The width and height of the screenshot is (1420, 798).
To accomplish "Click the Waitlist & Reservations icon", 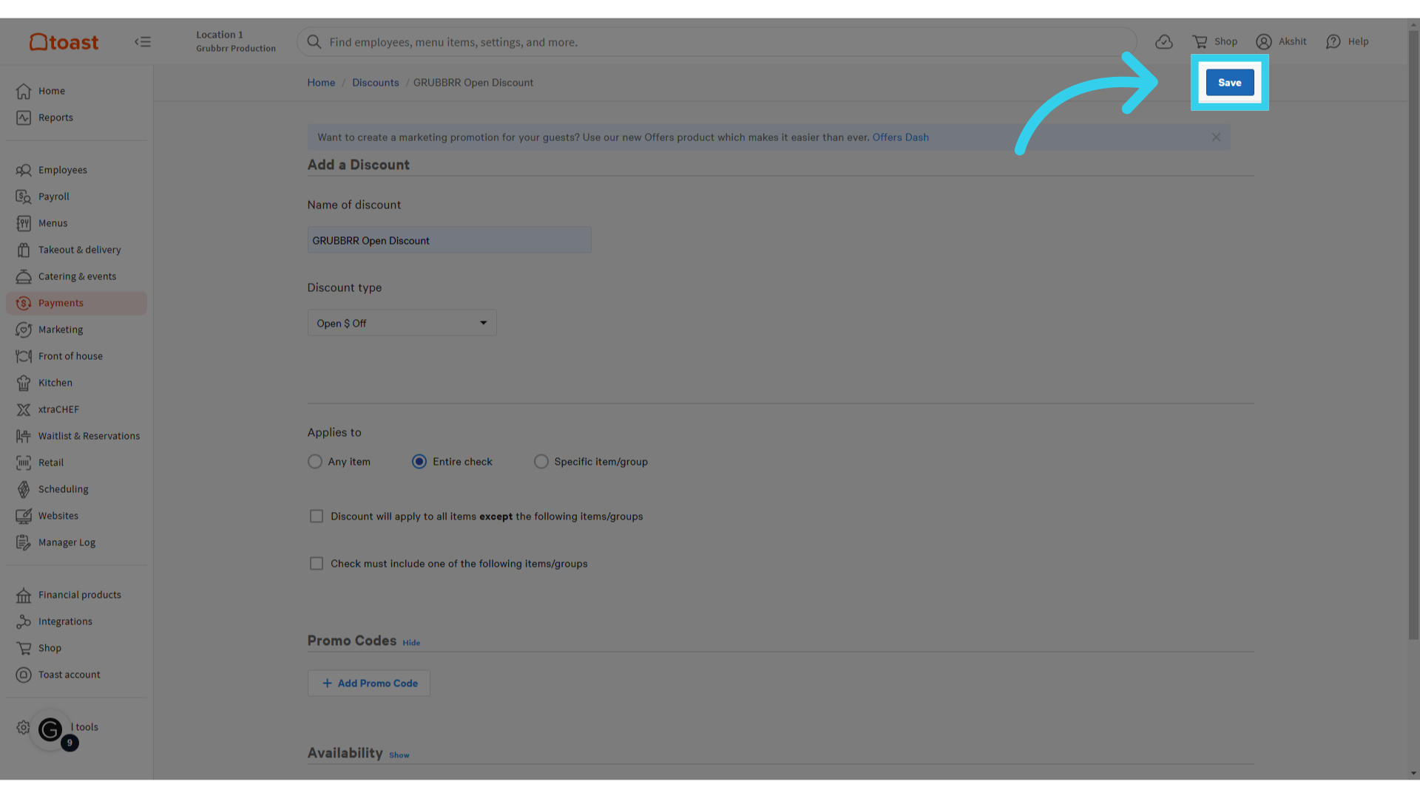I will point(24,436).
